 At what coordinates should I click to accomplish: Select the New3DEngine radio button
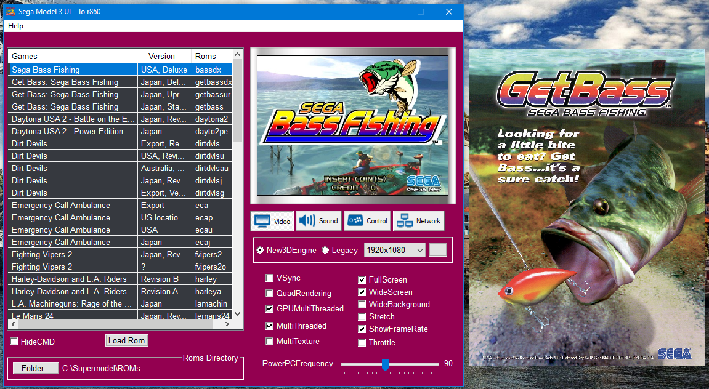260,251
